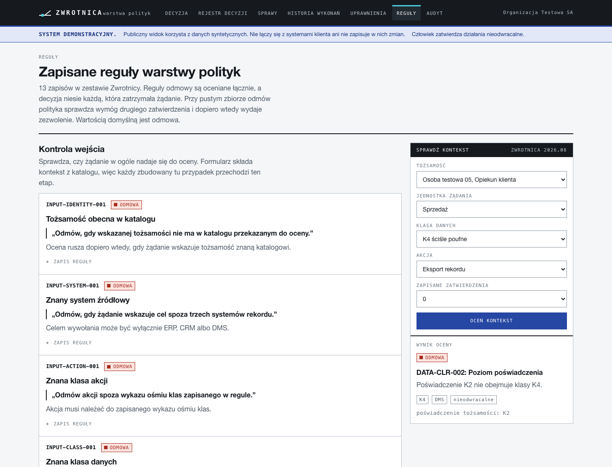Viewport: 612px width, 467px height.
Task: Expand Zapis reguły under INPUT-ACTION-001
Action: (69, 424)
